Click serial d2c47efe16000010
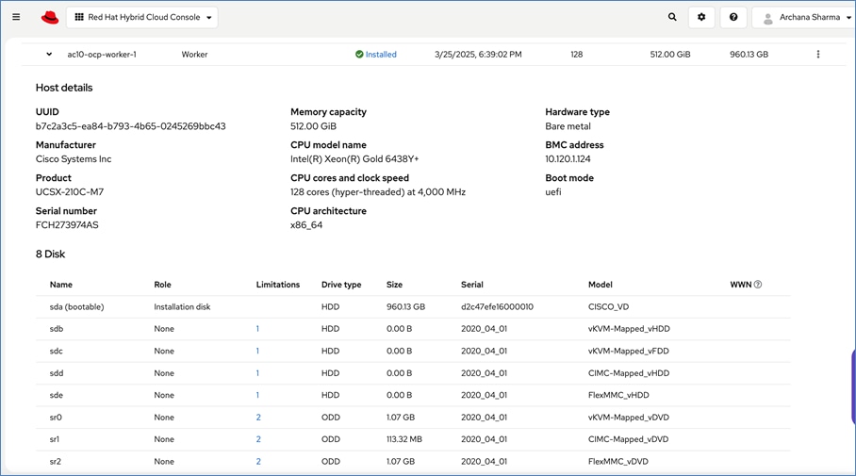The image size is (856, 476). (x=498, y=306)
